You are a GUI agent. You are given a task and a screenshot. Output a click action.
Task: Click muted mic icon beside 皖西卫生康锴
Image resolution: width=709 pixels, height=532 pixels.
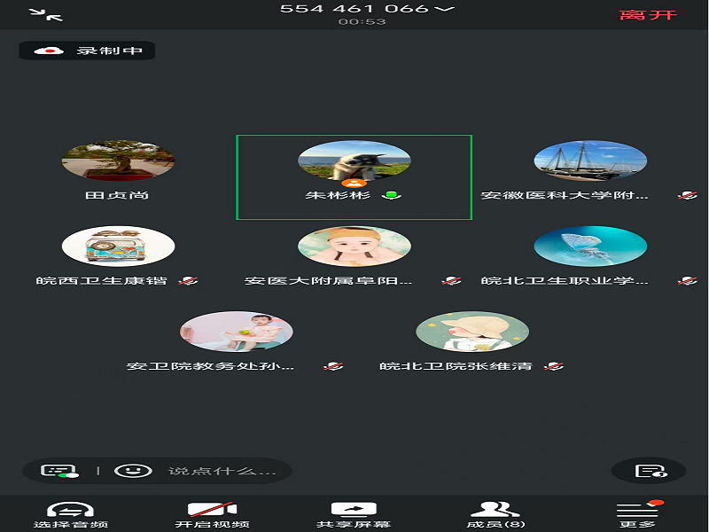pyautogui.click(x=187, y=281)
